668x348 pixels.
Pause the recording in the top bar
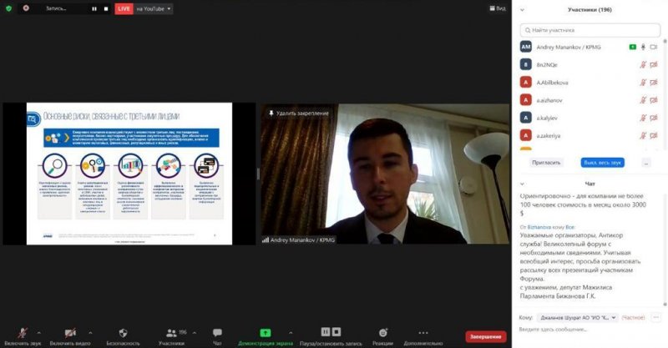94,8
